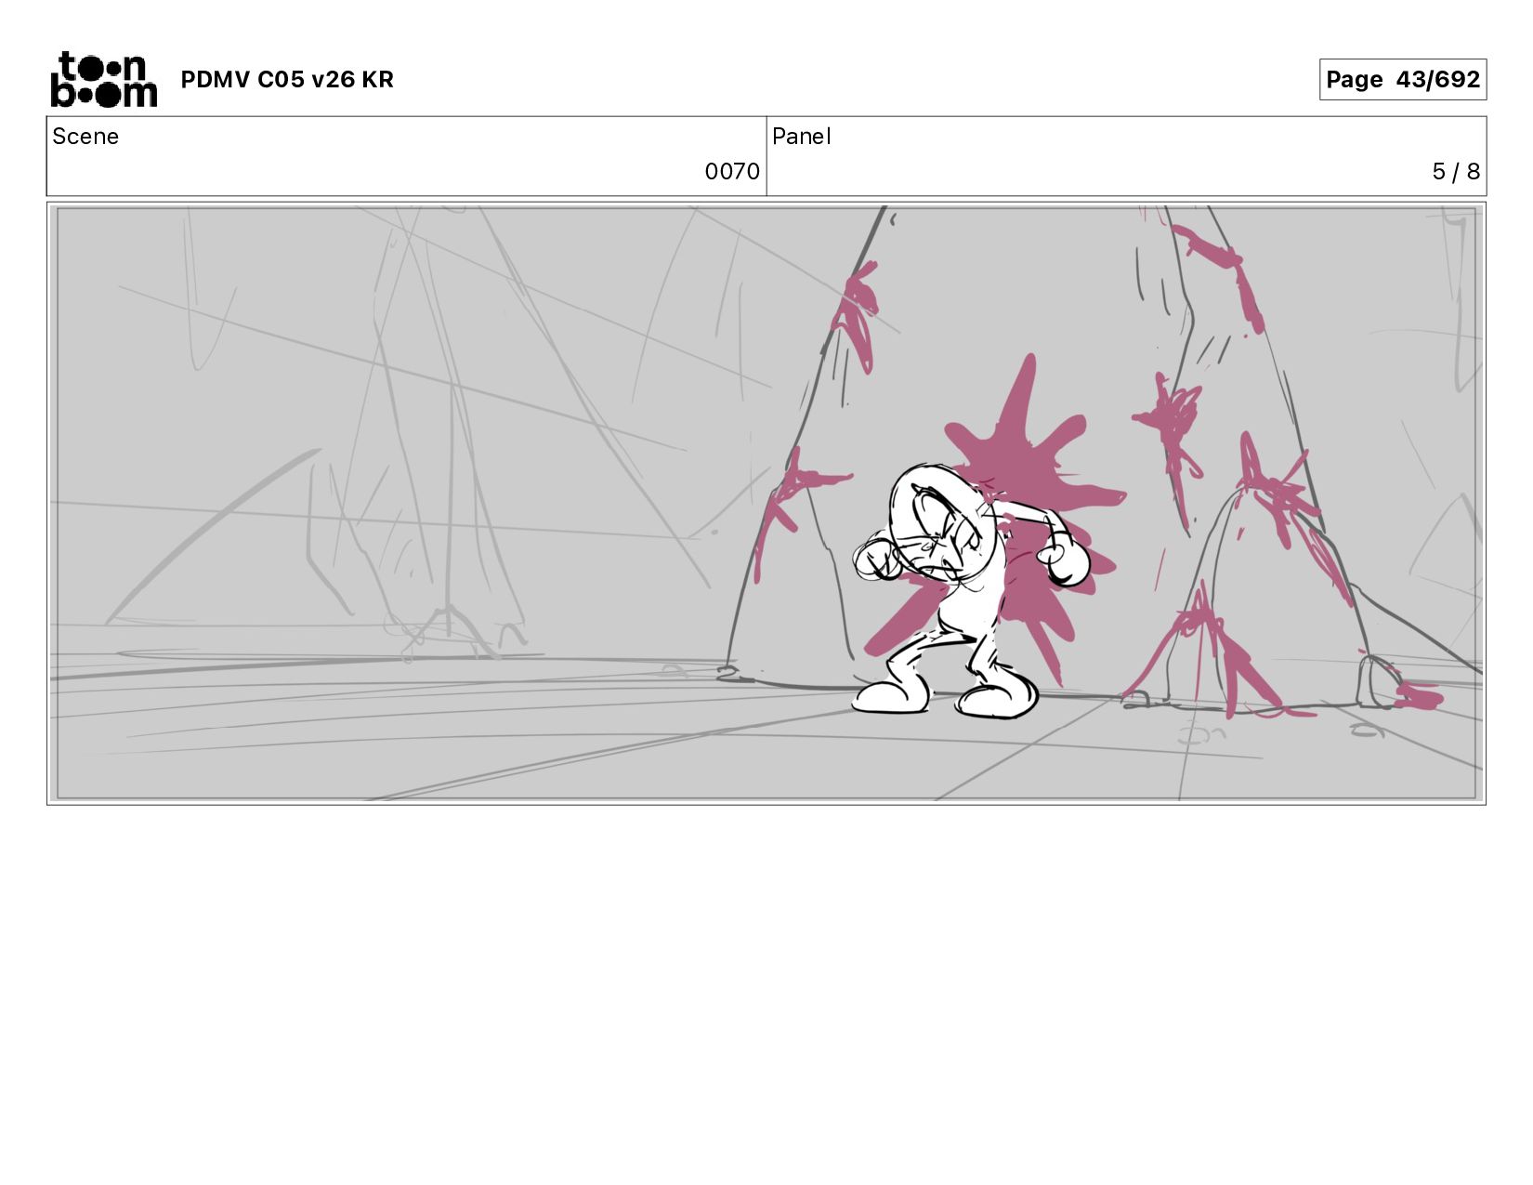Click the "Panel" label
This screenshot has height=1185, width=1533.
click(801, 137)
